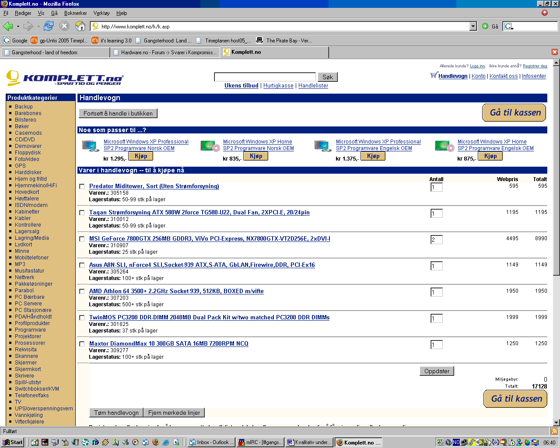This screenshot has width=560, height=448.
Task: Click the quantity field for MSI GeForce
Action: click(x=437, y=240)
